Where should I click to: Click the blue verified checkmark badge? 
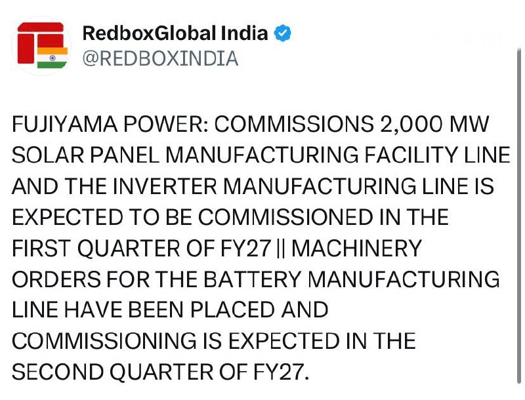pyautogui.click(x=283, y=33)
